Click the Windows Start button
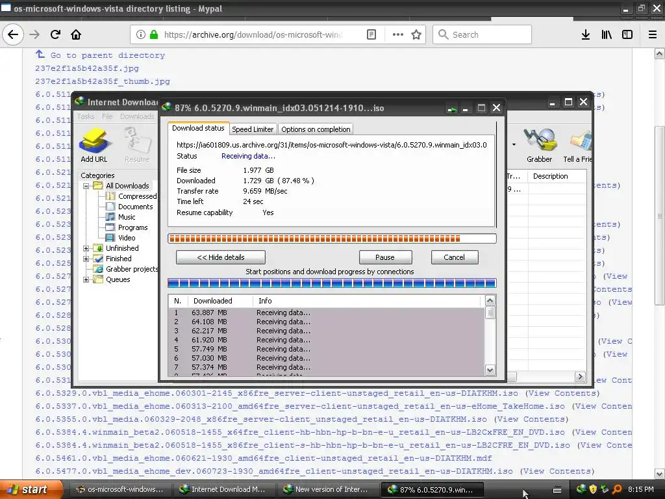Viewport: 665px width, 499px height. click(31, 489)
